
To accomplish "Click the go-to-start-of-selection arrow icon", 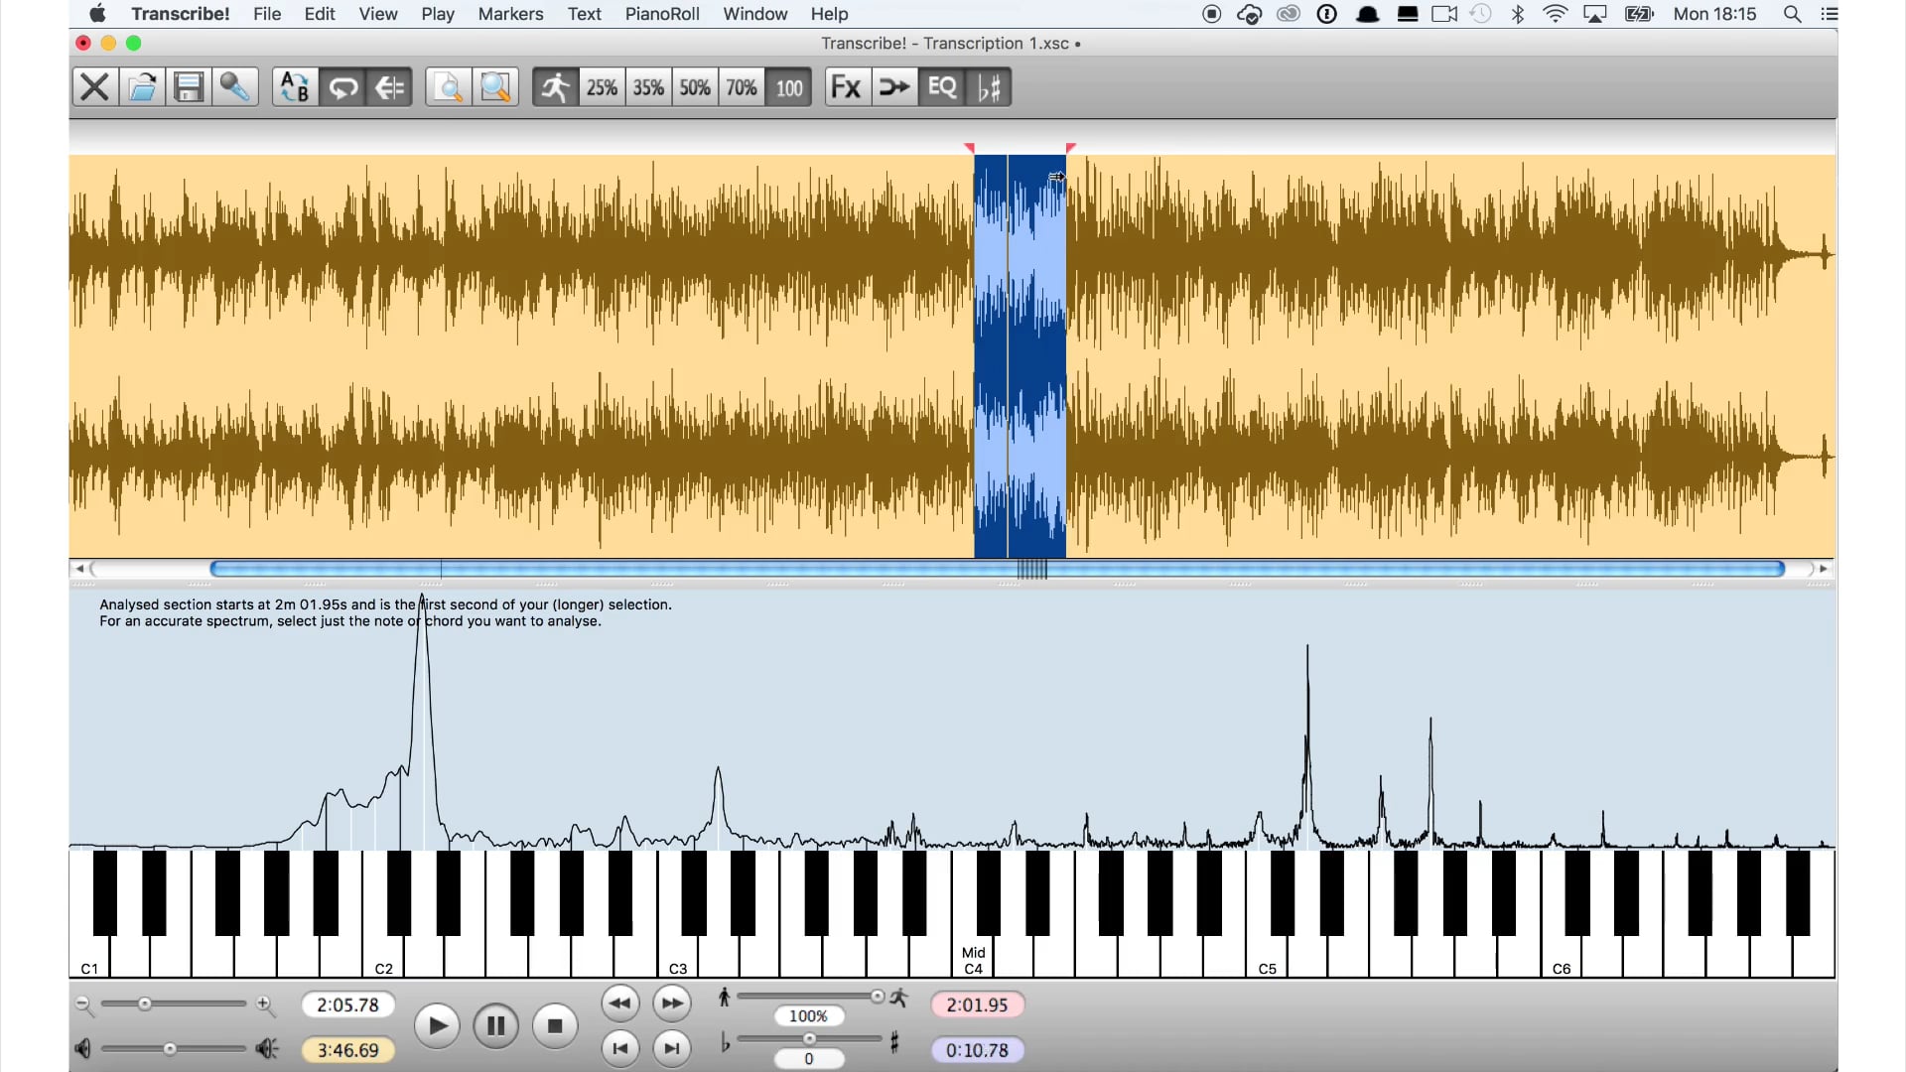I will coord(389,87).
